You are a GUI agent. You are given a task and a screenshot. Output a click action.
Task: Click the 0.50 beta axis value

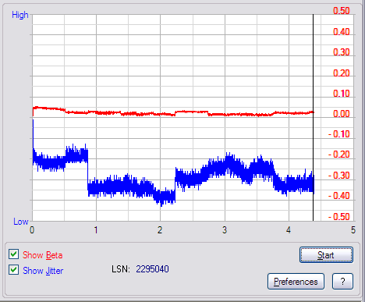point(342,11)
